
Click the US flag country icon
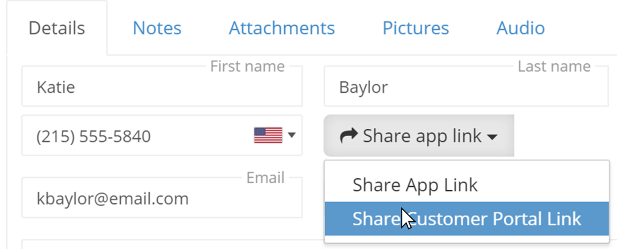coord(268,135)
